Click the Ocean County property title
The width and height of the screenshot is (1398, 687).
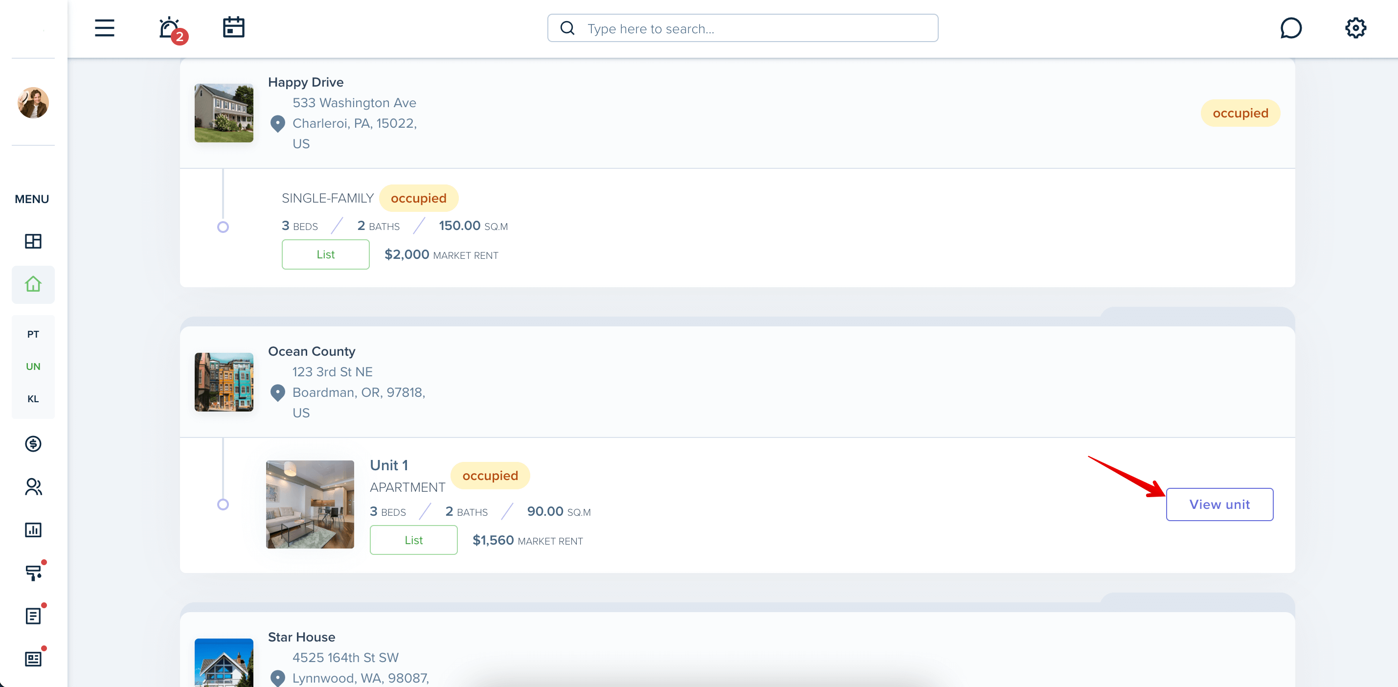(312, 351)
